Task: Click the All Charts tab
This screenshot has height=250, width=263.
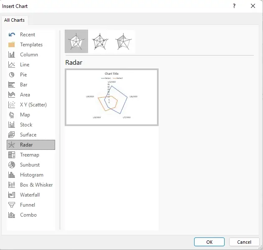Action: pyautogui.click(x=15, y=20)
